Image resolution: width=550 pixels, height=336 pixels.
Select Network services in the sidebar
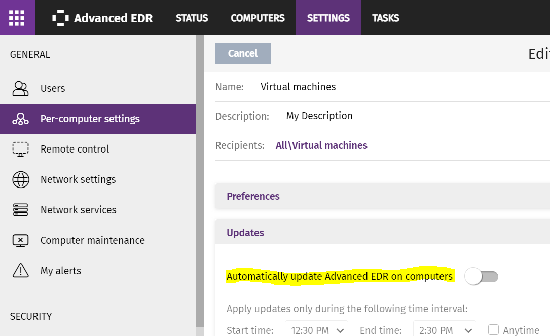97,210
